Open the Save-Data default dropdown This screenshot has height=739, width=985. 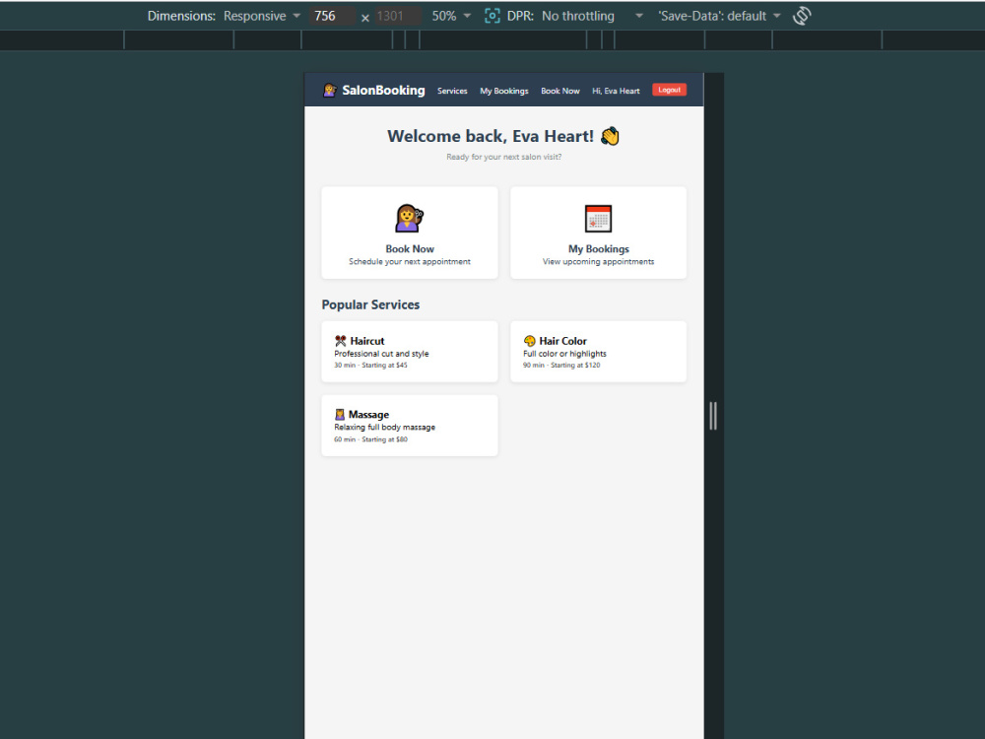coord(719,16)
